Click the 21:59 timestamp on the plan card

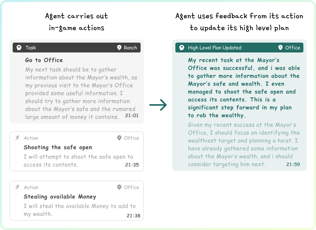(293, 164)
